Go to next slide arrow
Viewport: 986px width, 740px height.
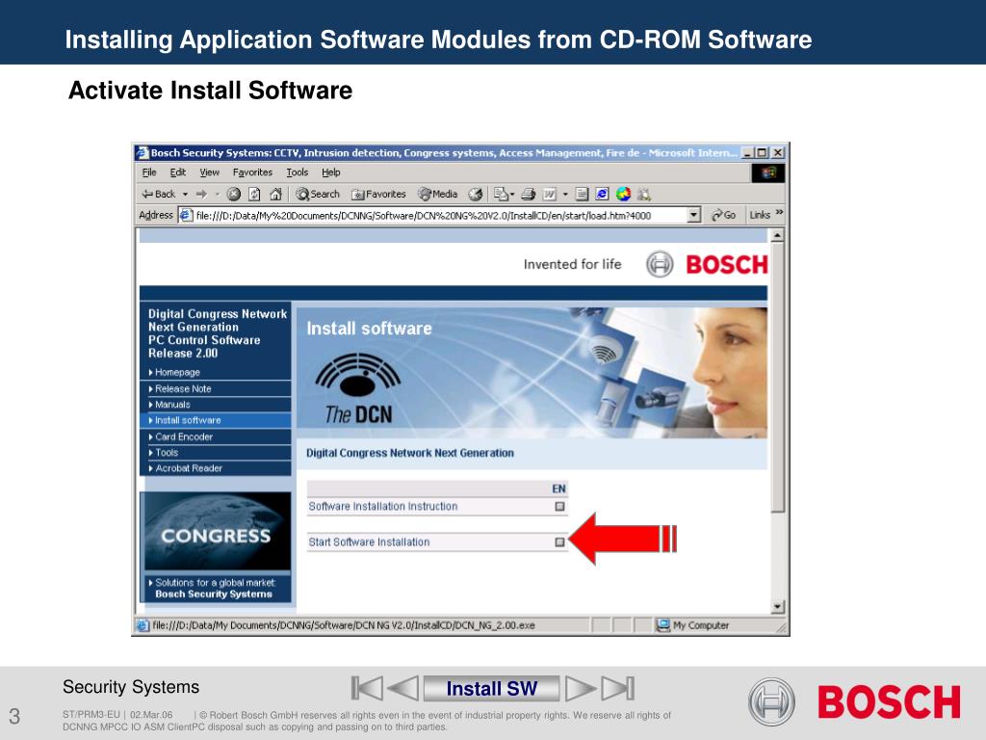pyautogui.click(x=581, y=688)
